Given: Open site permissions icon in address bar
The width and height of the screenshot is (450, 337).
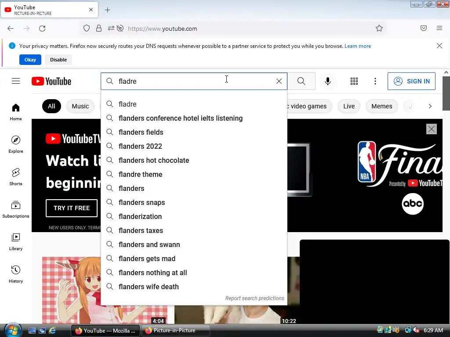Looking at the screenshot, I should (x=111, y=29).
